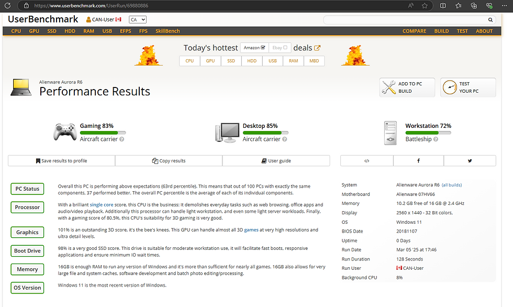Select the COMPARE menu item
The width and height of the screenshot is (513, 307).
pyautogui.click(x=414, y=31)
